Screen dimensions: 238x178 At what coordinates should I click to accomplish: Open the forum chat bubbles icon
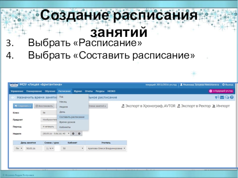click(x=226, y=97)
